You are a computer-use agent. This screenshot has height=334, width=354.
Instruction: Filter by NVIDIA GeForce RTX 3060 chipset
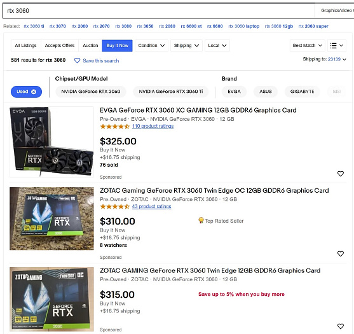point(91,92)
